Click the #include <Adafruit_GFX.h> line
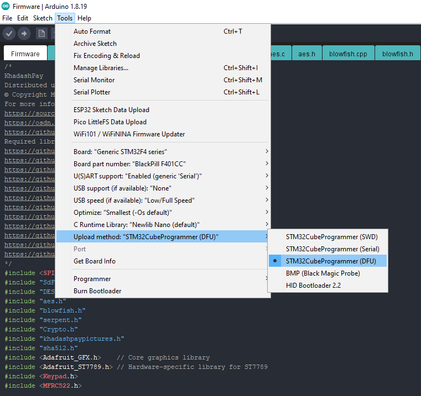This screenshot has height=396, width=421. point(107,357)
